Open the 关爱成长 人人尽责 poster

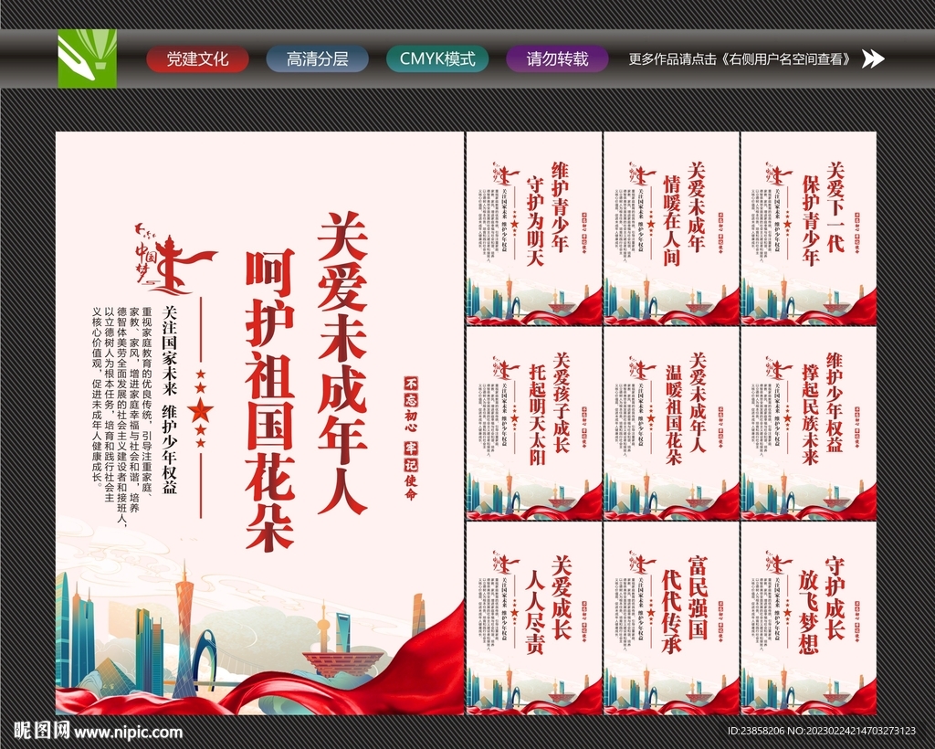533,618
